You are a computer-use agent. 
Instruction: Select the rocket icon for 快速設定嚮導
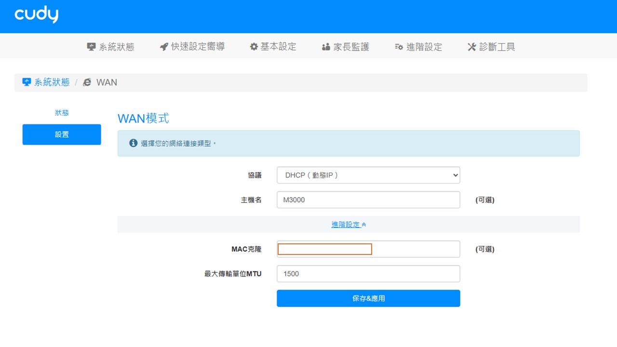[x=164, y=46]
